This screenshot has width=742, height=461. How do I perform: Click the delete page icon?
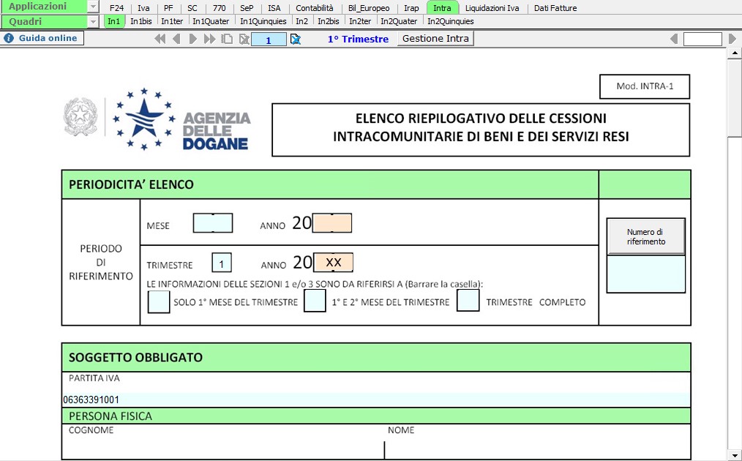[244, 39]
